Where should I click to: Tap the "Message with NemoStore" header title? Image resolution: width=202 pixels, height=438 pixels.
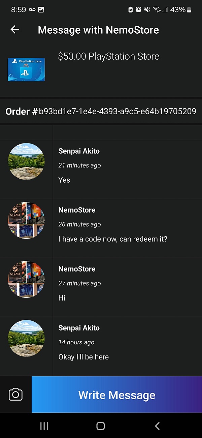pos(98,30)
